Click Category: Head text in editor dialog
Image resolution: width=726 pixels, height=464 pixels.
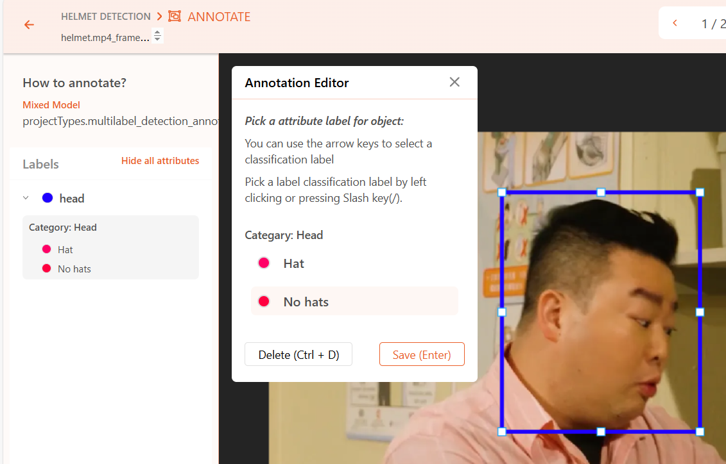point(284,235)
